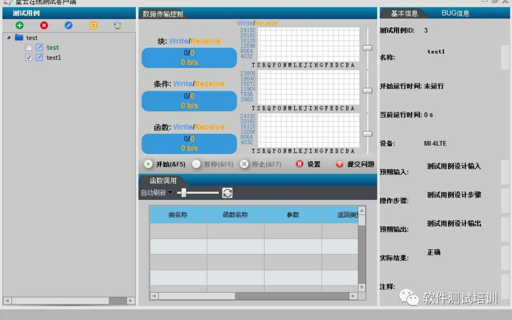Viewport: 512px width, 320px height.
Task: Click the 开始(&F5) button label
Action: (170, 164)
